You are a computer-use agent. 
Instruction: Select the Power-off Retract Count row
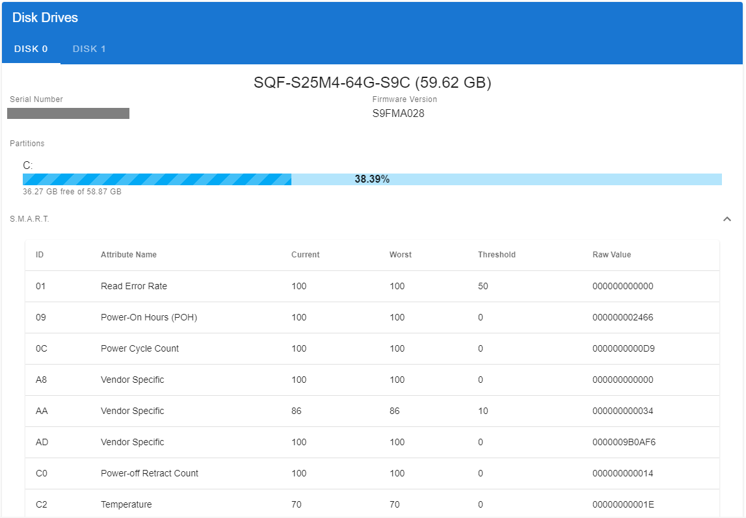pos(150,474)
